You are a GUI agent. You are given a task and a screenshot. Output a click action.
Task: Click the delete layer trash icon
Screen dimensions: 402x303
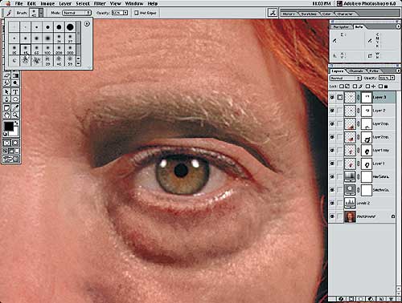pos(391,299)
